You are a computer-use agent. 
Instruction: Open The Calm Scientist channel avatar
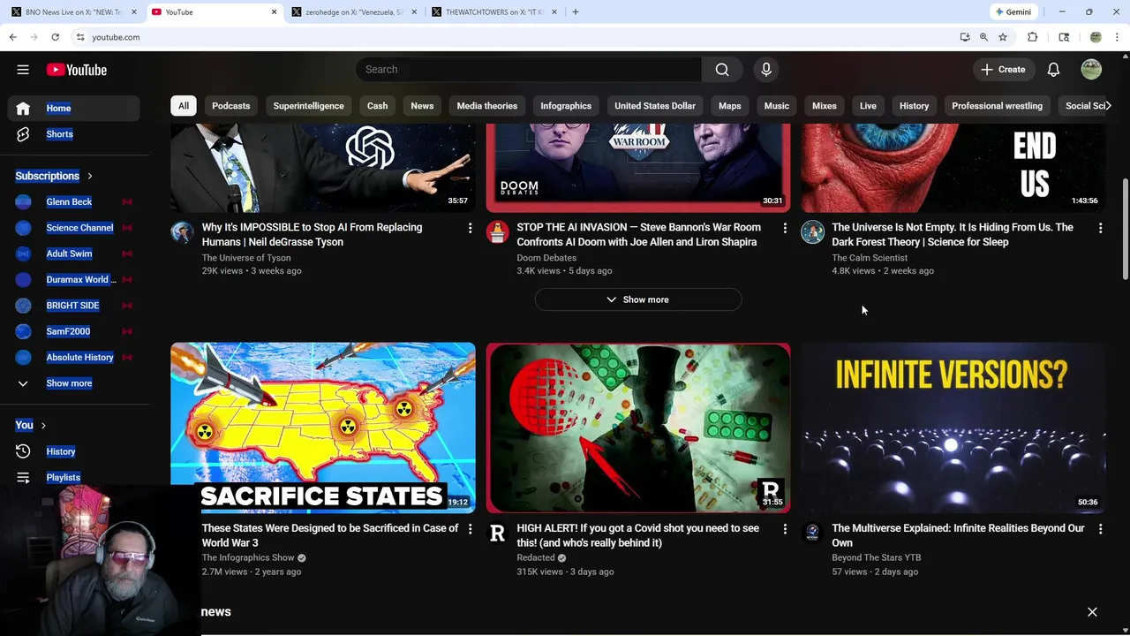(813, 232)
